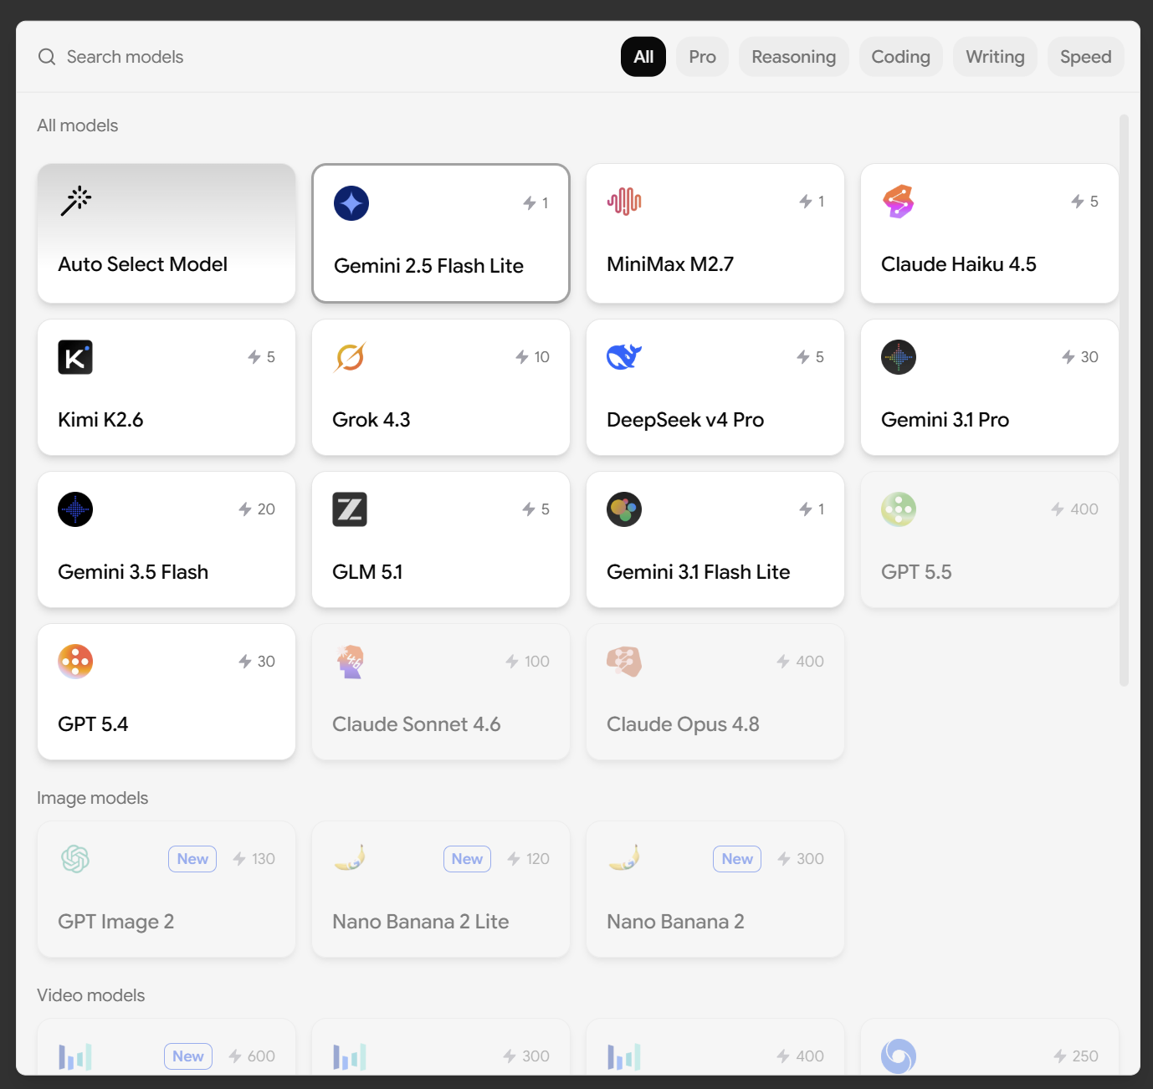1153x1089 pixels.
Task: Click the New badge on GPT Image 2
Action: coord(192,859)
